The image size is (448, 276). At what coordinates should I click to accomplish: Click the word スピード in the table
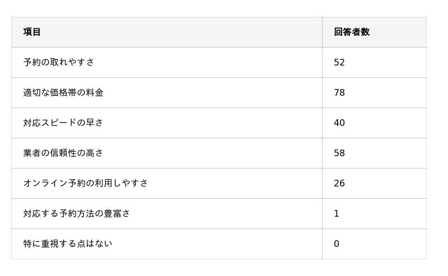coord(59,123)
